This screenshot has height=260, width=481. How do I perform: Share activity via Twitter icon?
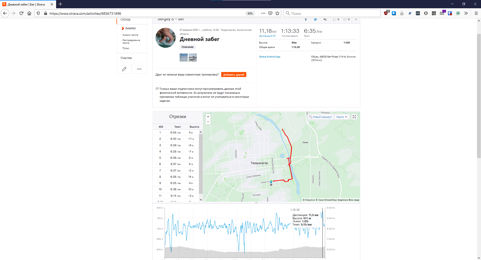tap(315, 19)
